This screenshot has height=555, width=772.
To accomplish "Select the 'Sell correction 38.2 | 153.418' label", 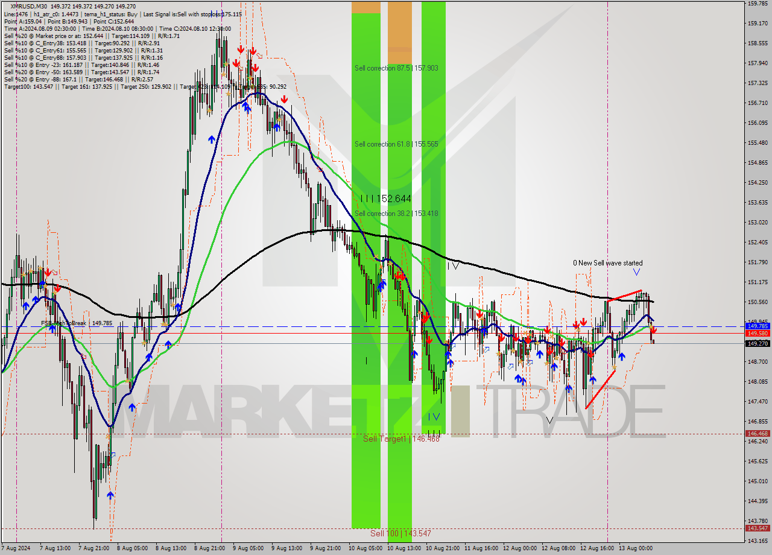I will pyautogui.click(x=396, y=214).
